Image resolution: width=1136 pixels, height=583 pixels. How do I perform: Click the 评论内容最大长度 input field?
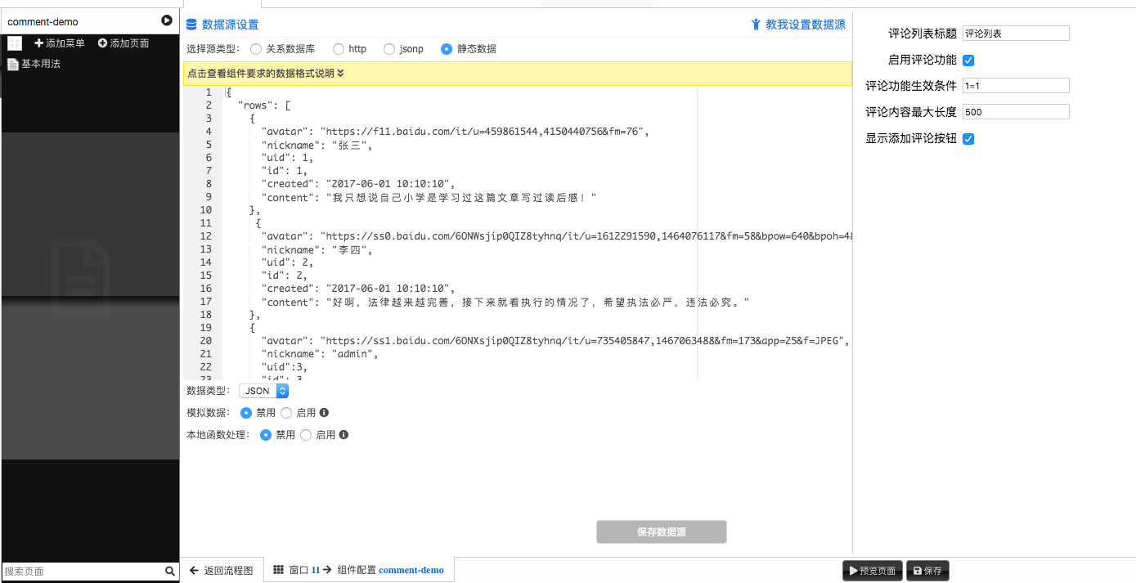click(x=1016, y=112)
